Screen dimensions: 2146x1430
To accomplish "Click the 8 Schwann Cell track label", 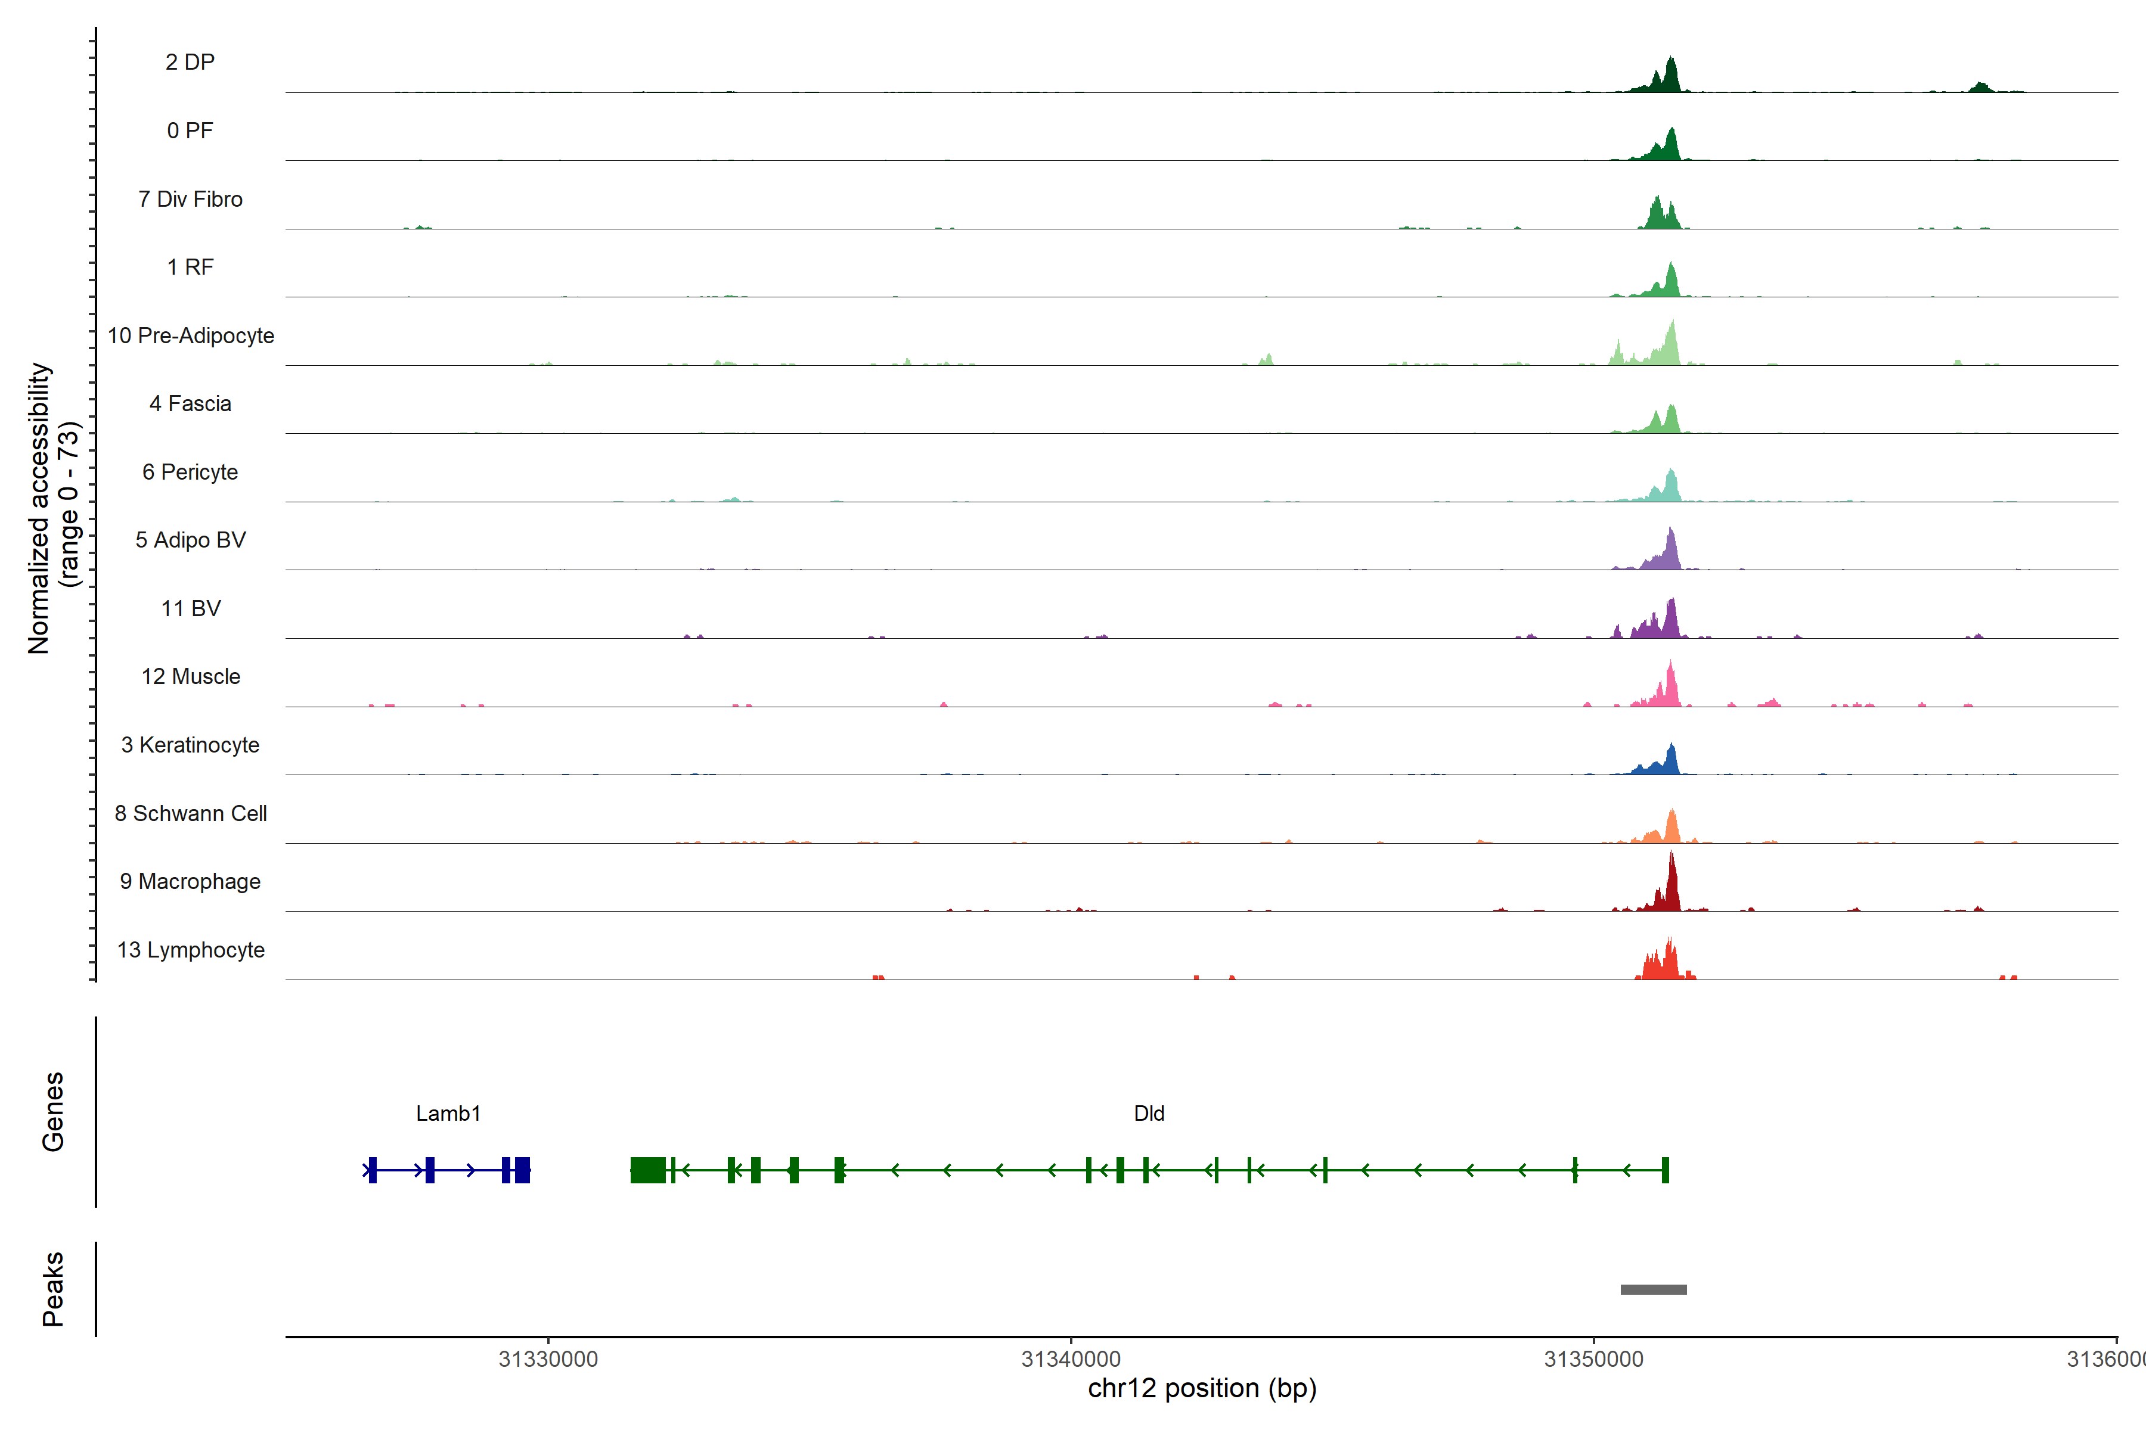I will coord(191,813).
